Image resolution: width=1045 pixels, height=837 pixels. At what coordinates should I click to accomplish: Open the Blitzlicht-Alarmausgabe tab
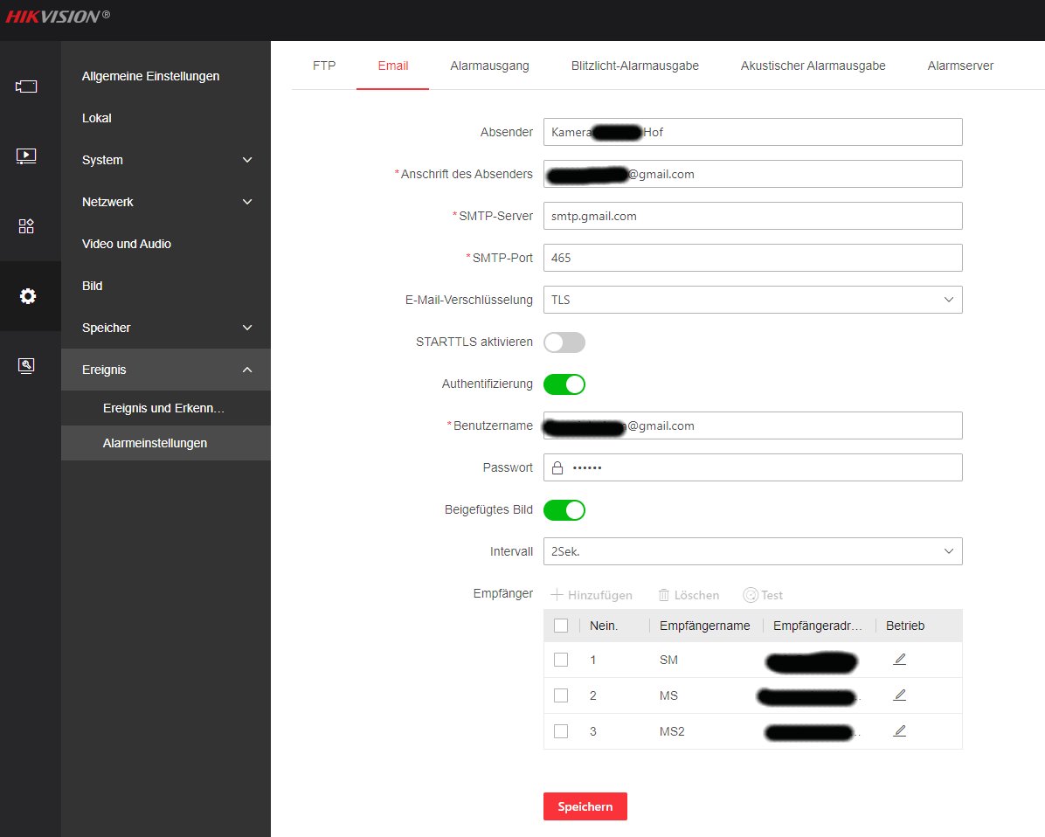click(x=634, y=66)
